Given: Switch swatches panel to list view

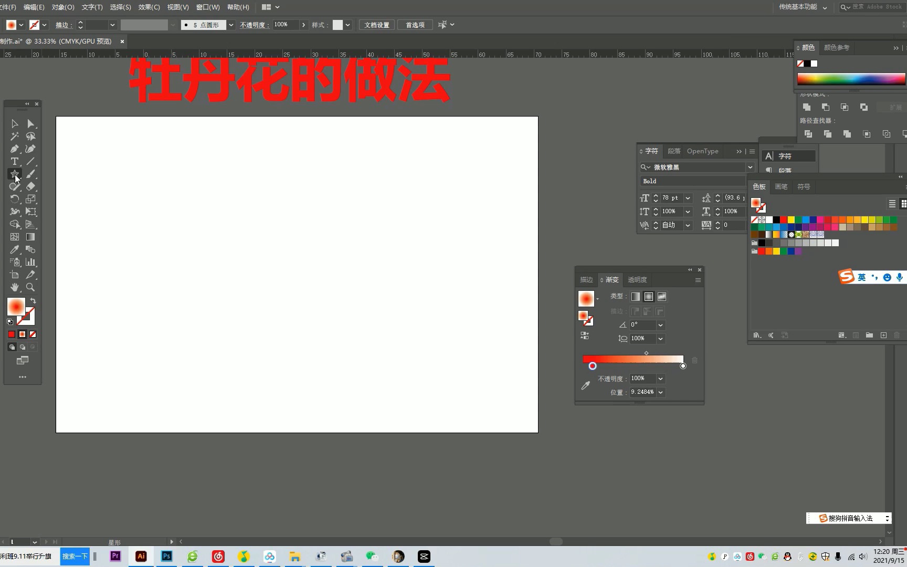Looking at the screenshot, I should (x=892, y=204).
